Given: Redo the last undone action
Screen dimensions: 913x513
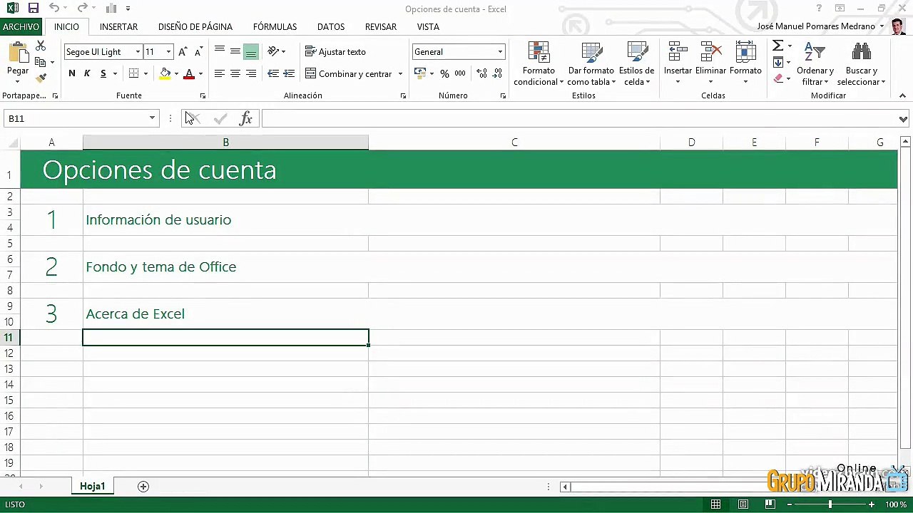Looking at the screenshot, I should [82, 9].
